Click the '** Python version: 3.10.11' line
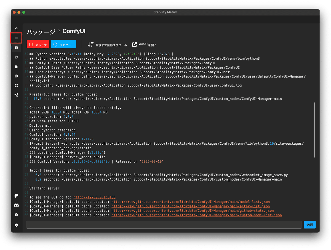Image resolution: width=331 pixels, height=250 pixels. pos(101,54)
